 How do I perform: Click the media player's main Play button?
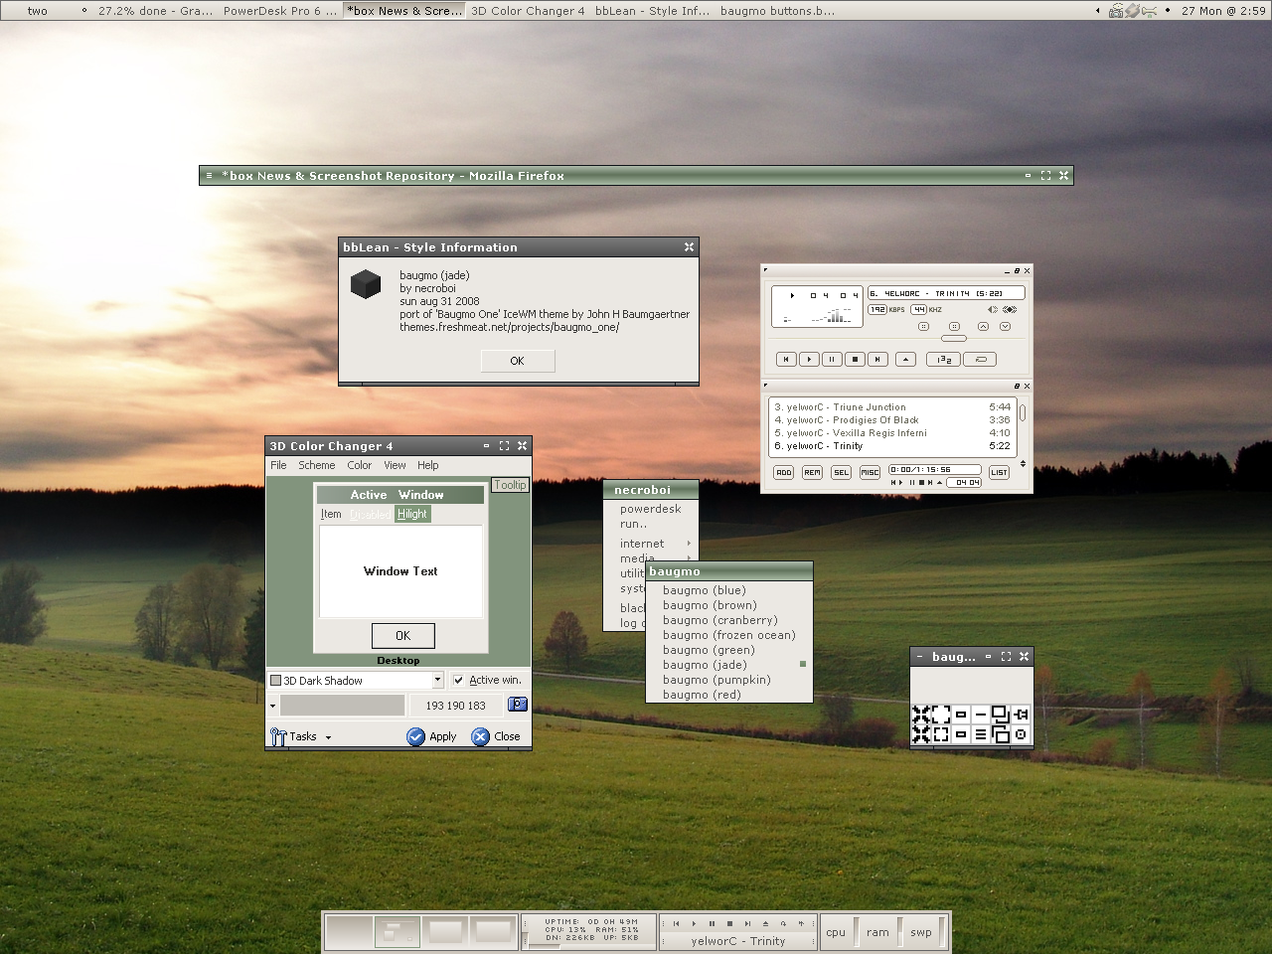click(x=809, y=360)
